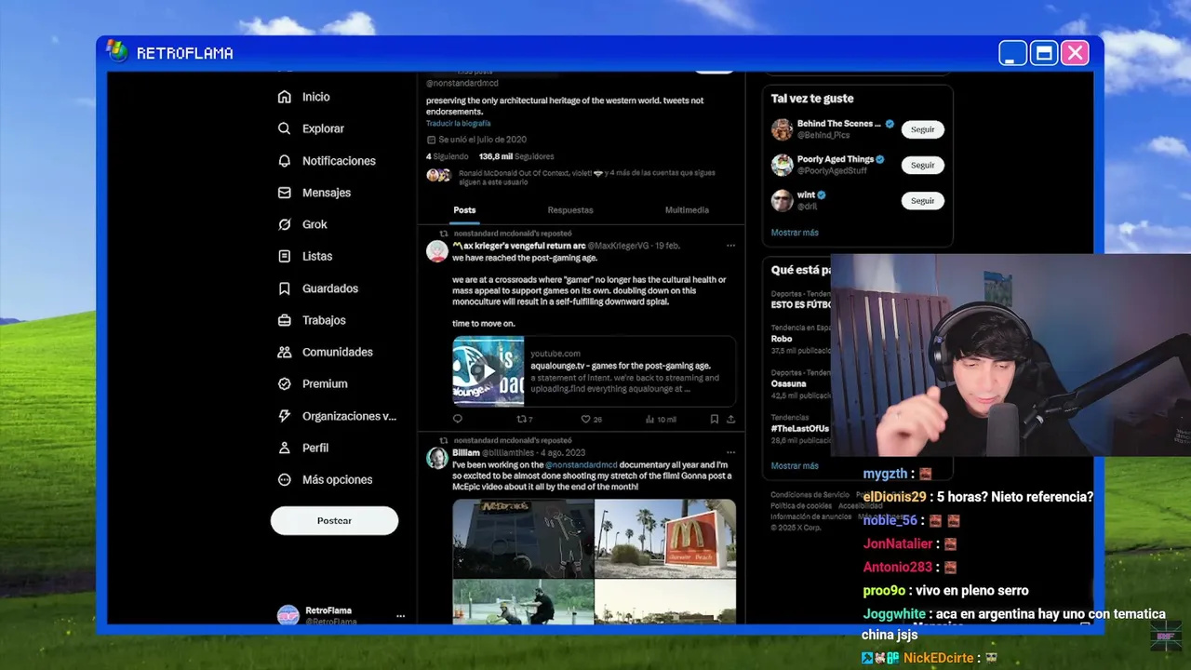The image size is (1191, 670).
Task: Open the @MaxKriegerVG handle on the post
Action: pyautogui.click(x=618, y=246)
